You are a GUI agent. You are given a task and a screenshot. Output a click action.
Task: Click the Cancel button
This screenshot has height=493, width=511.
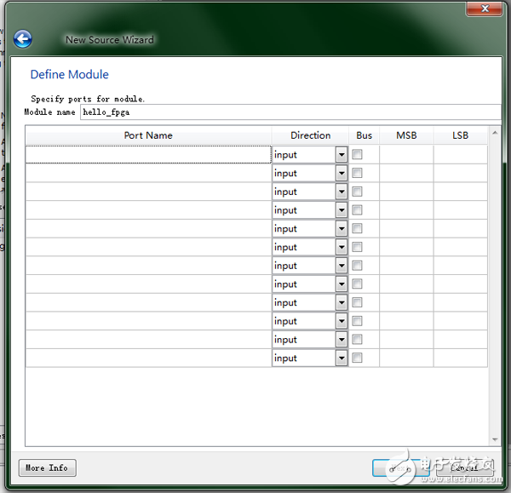coord(465,467)
